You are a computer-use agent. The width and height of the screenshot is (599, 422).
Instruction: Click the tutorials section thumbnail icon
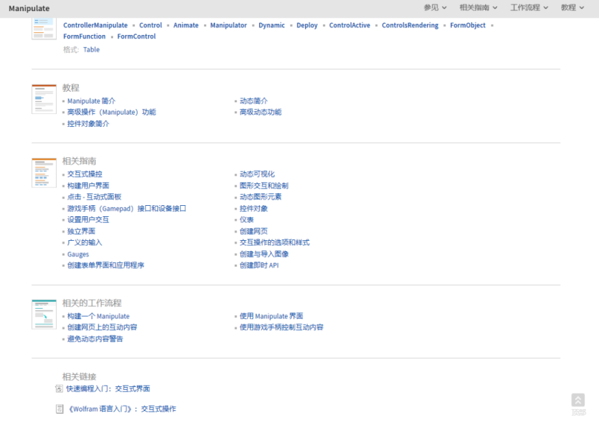point(44,99)
